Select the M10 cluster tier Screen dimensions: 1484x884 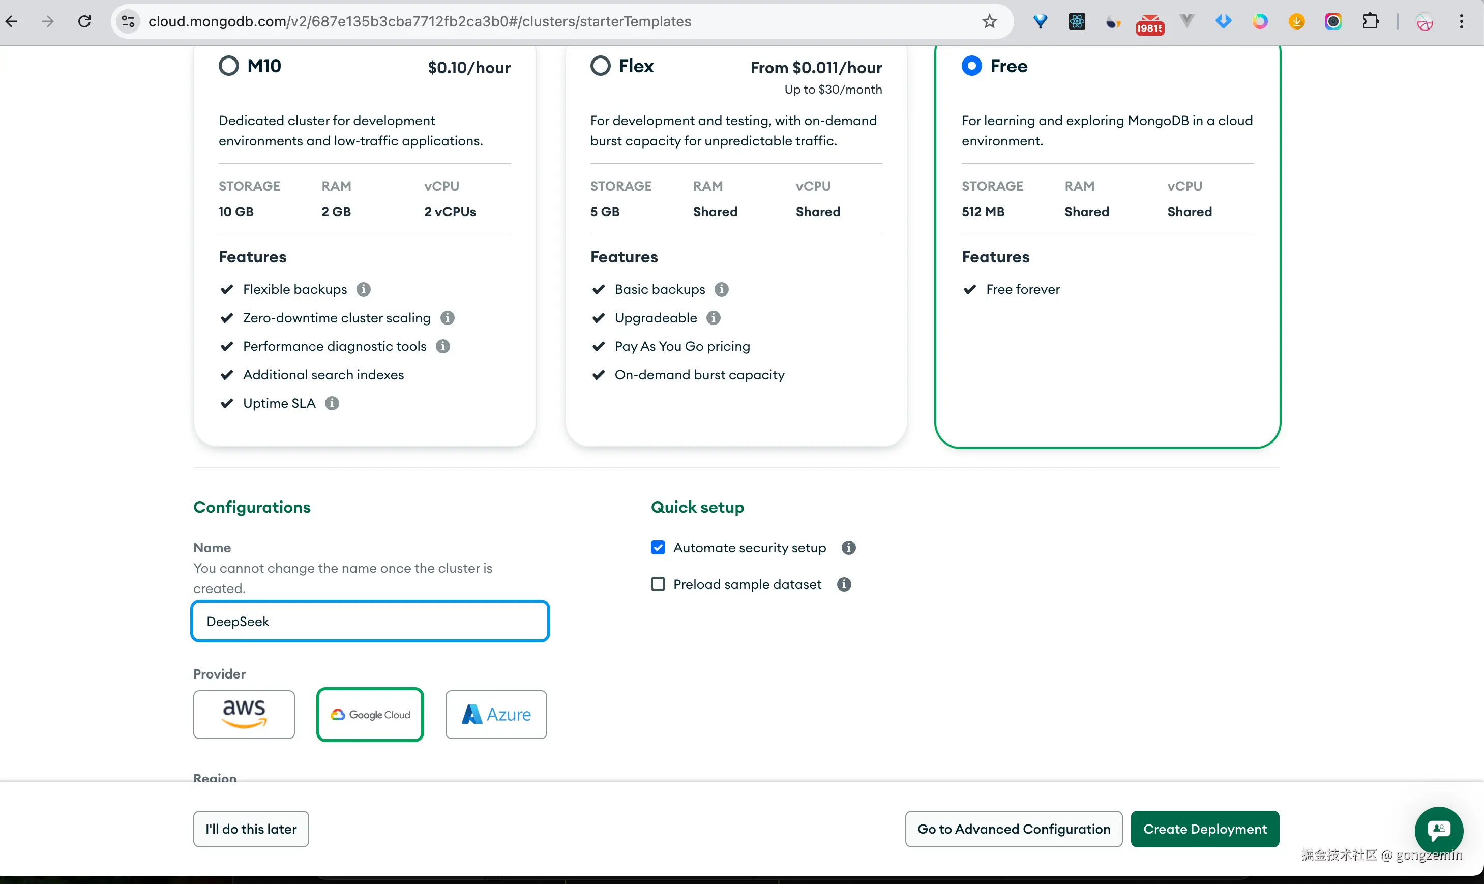point(229,66)
